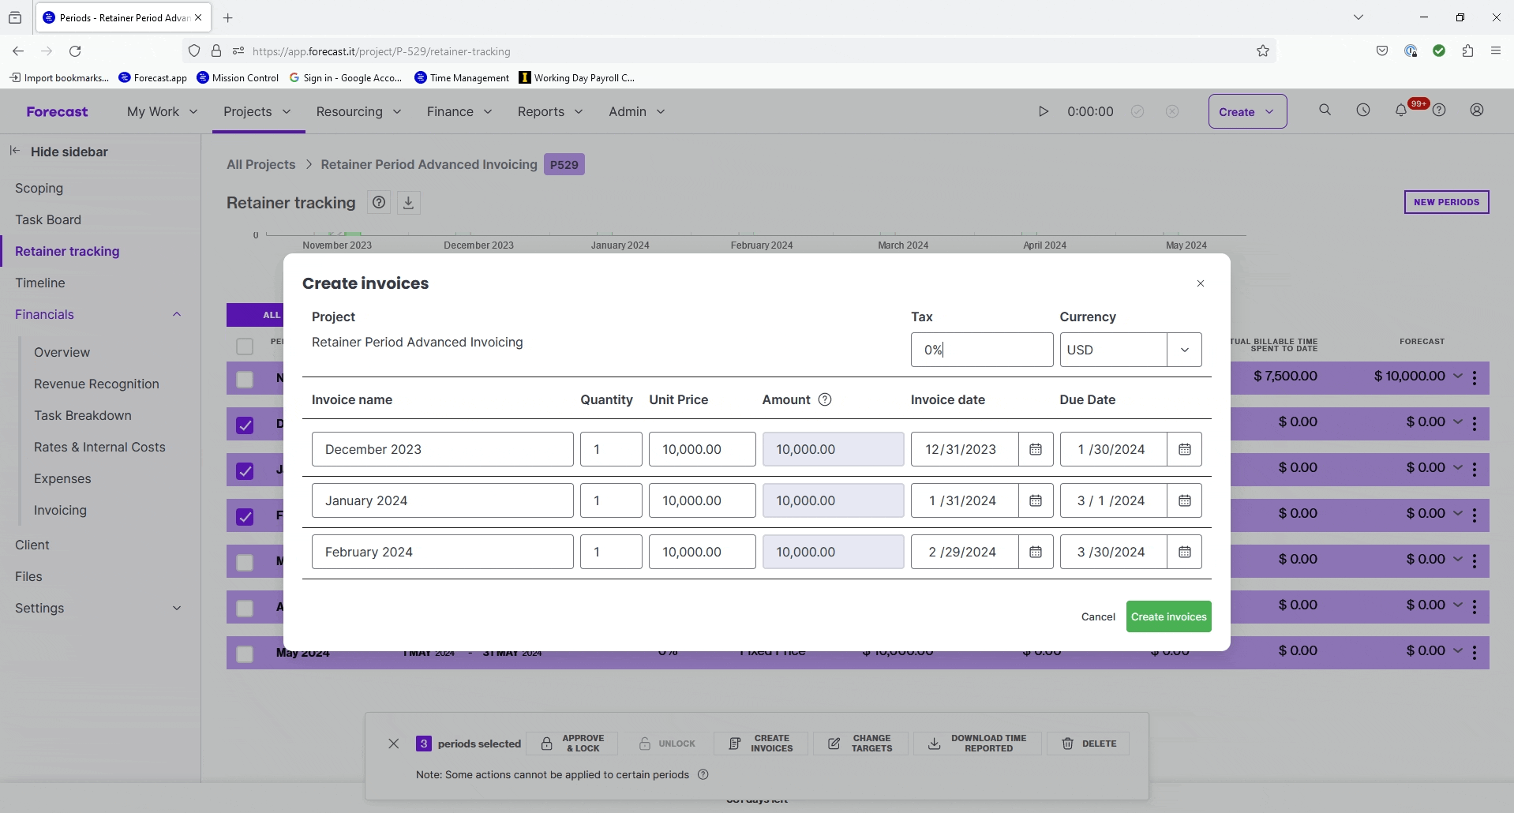Open the My Work menu
The image size is (1514, 813).
coord(162,111)
